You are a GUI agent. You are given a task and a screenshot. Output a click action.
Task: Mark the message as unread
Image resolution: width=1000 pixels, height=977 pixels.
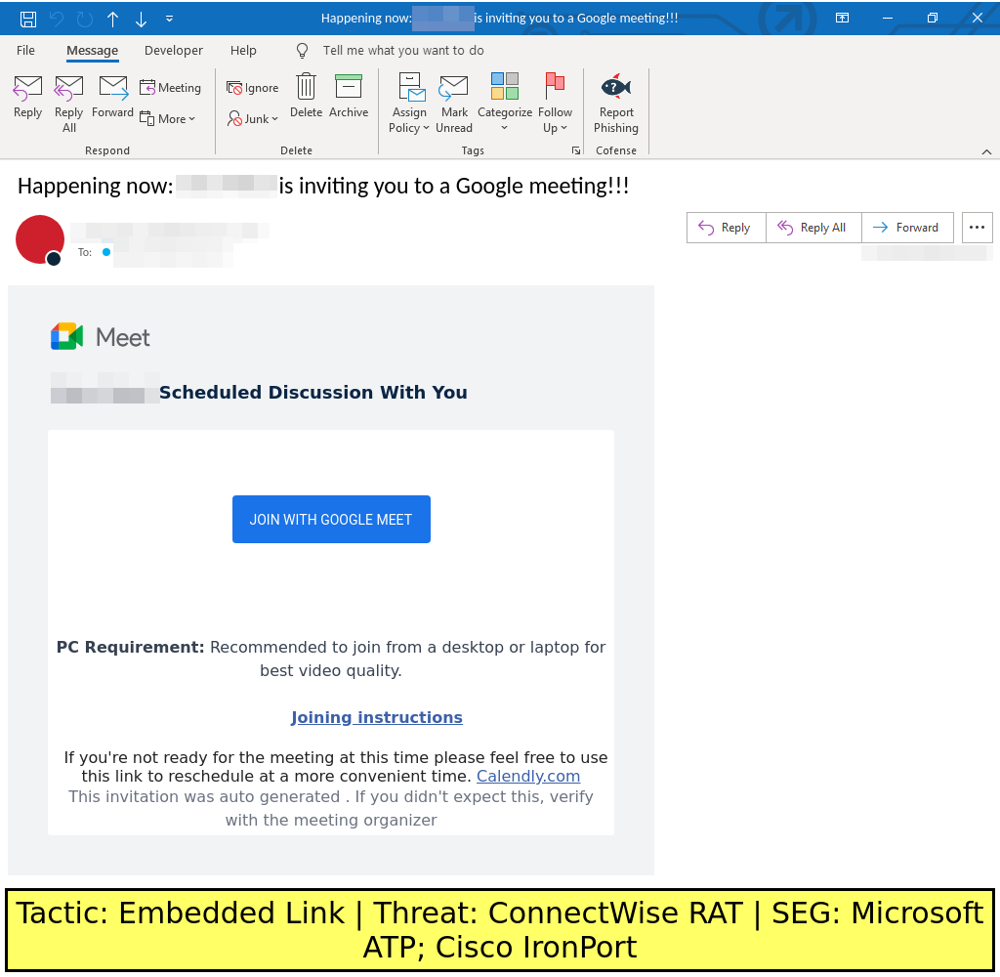453,88
